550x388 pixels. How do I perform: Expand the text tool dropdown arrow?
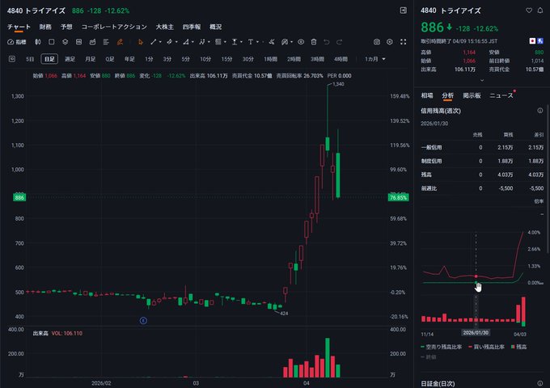click(x=257, y=42)
